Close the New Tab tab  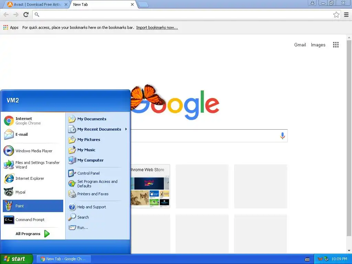pos(132,4)
